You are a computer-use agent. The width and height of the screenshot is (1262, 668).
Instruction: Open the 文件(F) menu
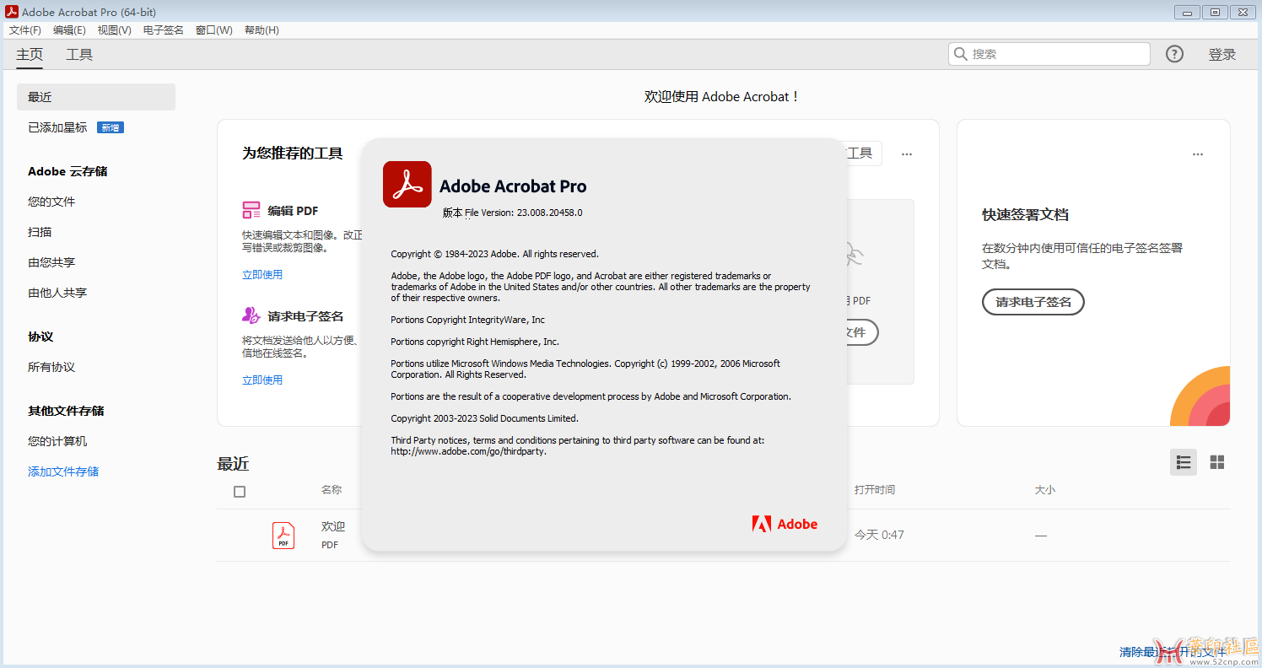(25, 30)
